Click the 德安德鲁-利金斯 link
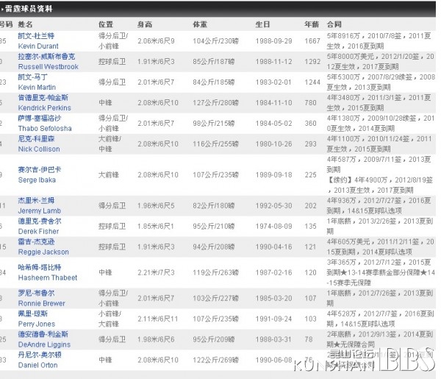The width and height of the screenshot is (441, 379). point(43,334)
